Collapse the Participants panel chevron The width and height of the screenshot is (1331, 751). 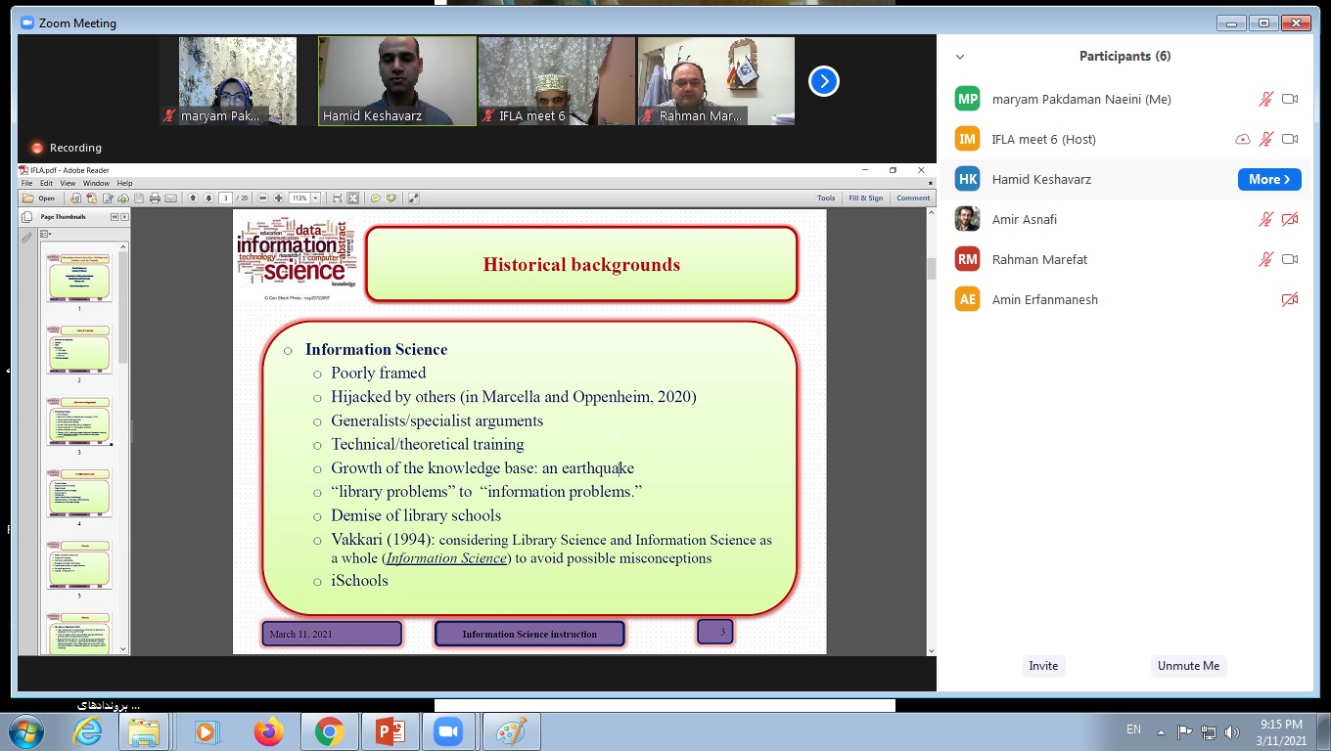pyautogui.click(x=960, y=57)
